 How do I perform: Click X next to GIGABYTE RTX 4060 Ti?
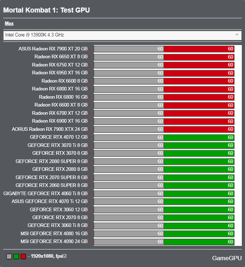(90, 194)
